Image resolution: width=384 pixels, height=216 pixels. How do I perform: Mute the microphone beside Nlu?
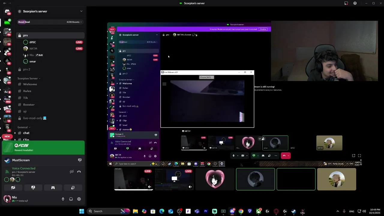63,199
